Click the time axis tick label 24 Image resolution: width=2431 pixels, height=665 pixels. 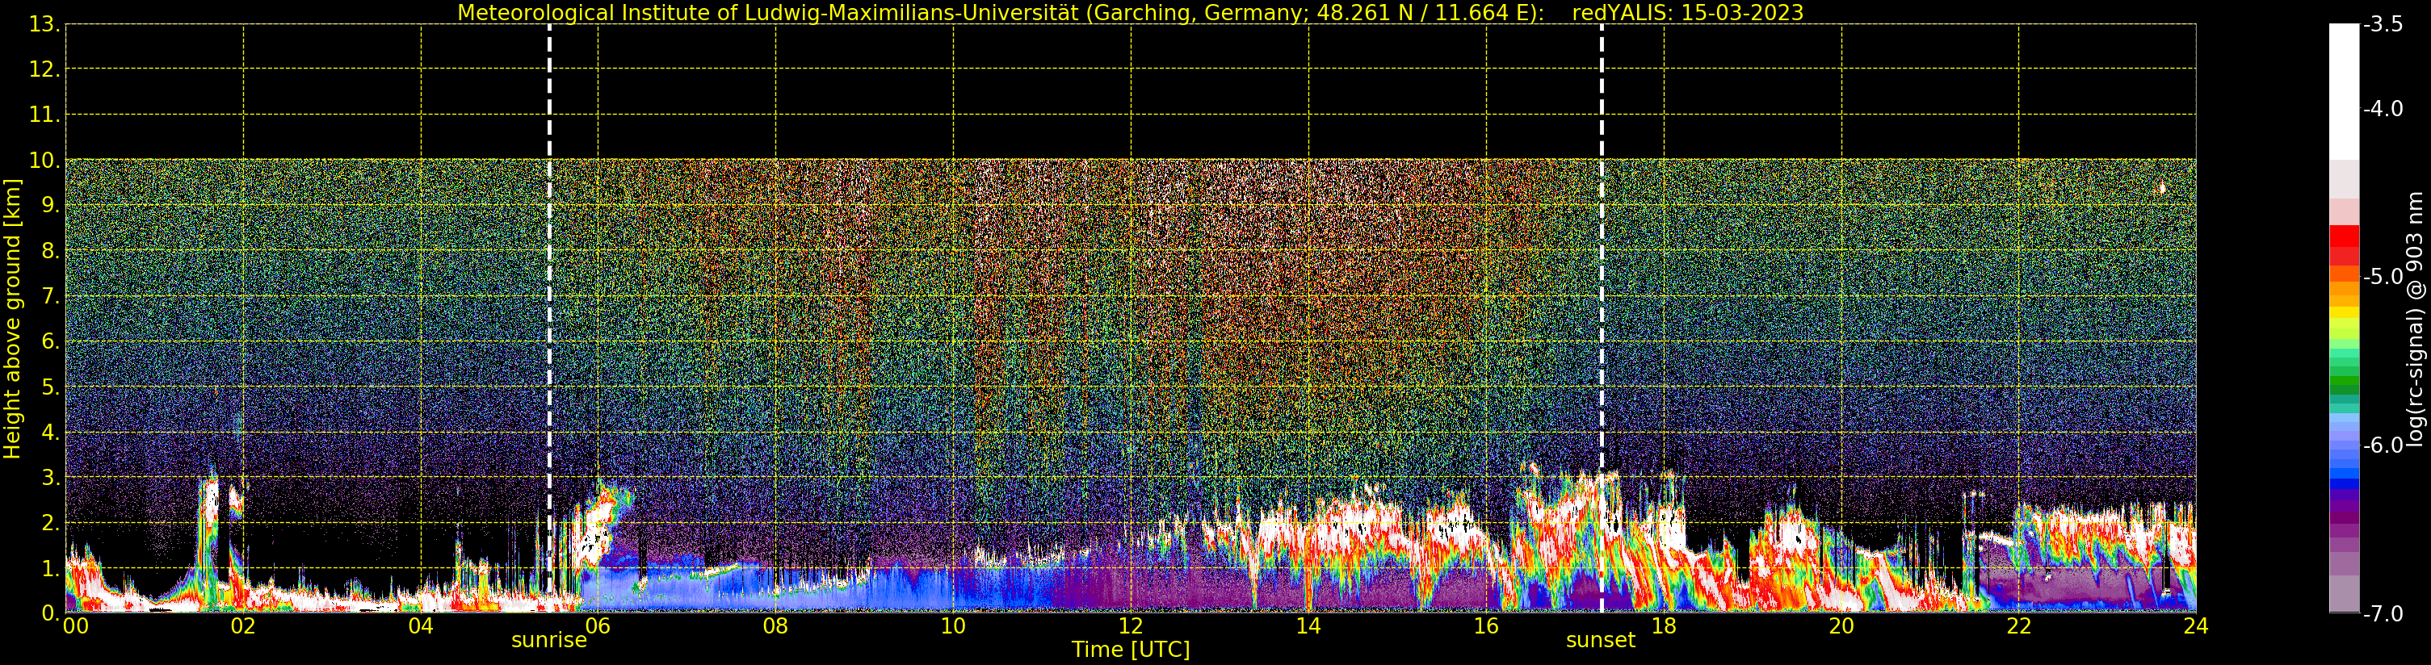pos(2195,626)
